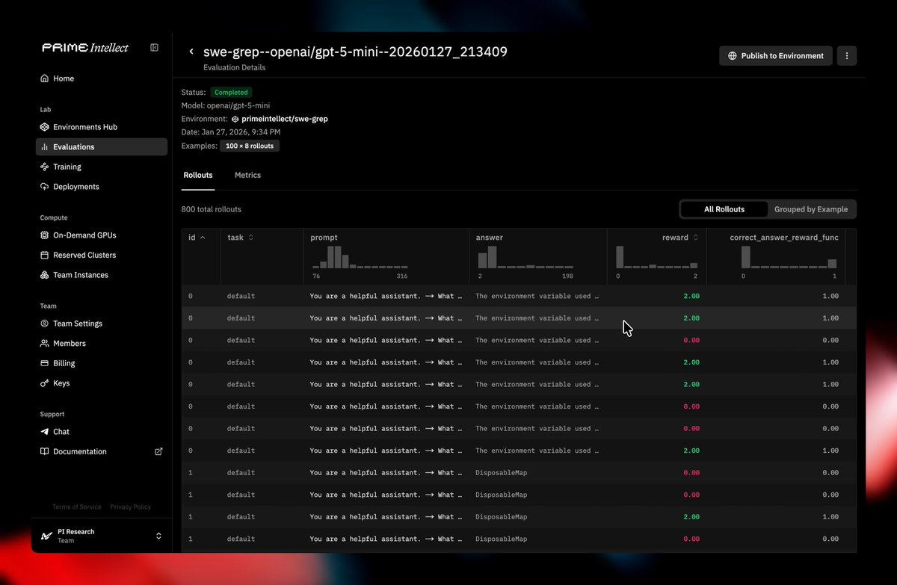Click the prompt column histogram
Screen dimensions: 897x585
[360, 258]
